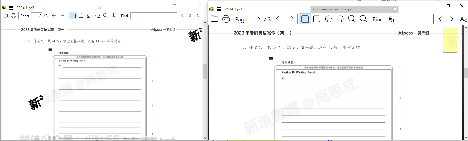Click scroll-down arrow in right window

[x=466, y=137]
